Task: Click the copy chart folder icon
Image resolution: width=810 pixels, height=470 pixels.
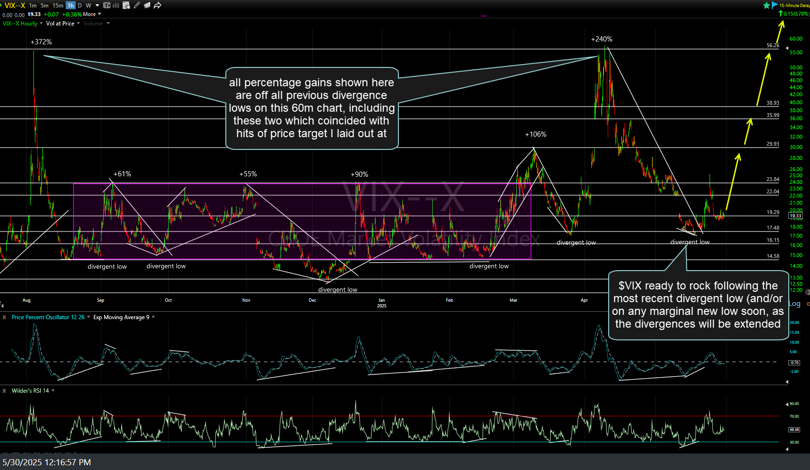Action: coord(147,5)
